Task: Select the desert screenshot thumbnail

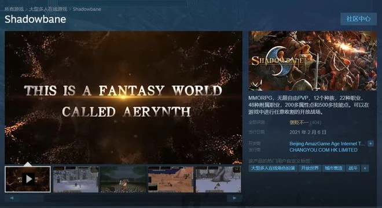Action: (x=171, y=179)
